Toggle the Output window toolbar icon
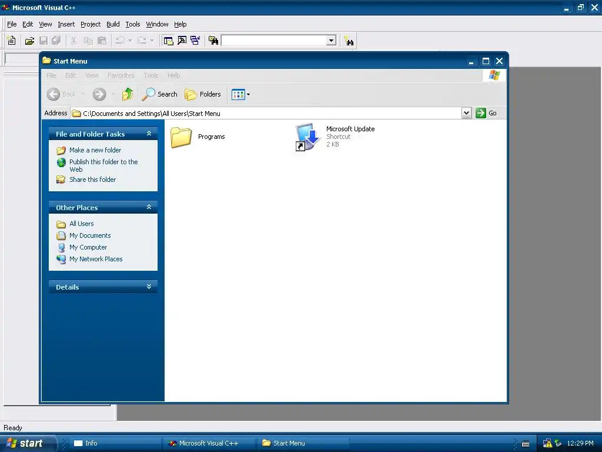602x452 pixels. tap(182, 41)
